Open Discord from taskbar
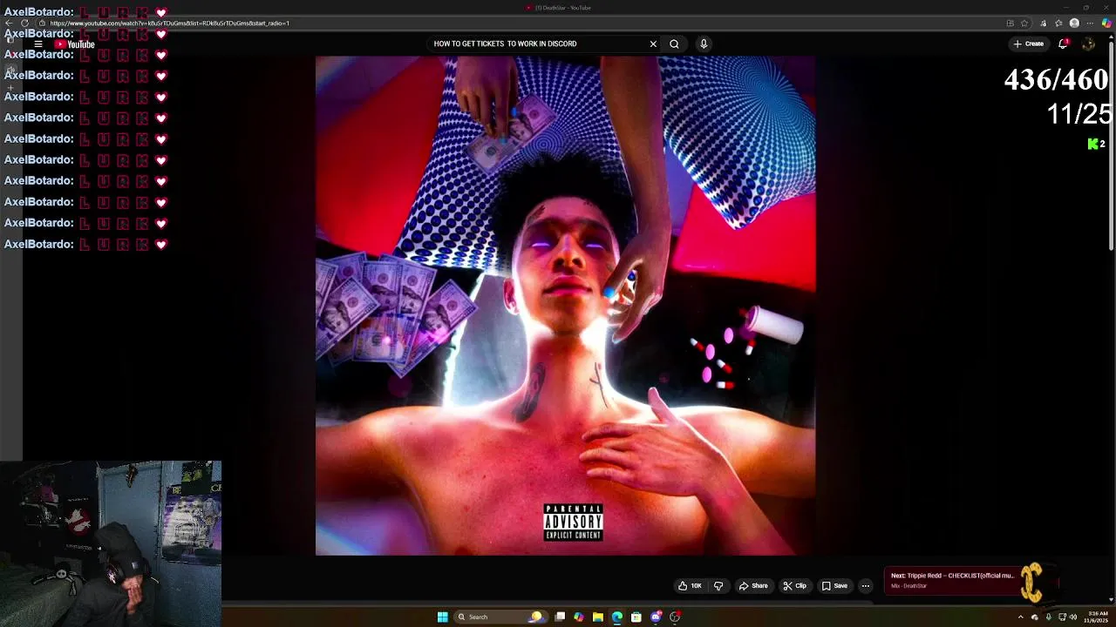The height and width of the screenshot is (627, 1116). click(656, 617)
